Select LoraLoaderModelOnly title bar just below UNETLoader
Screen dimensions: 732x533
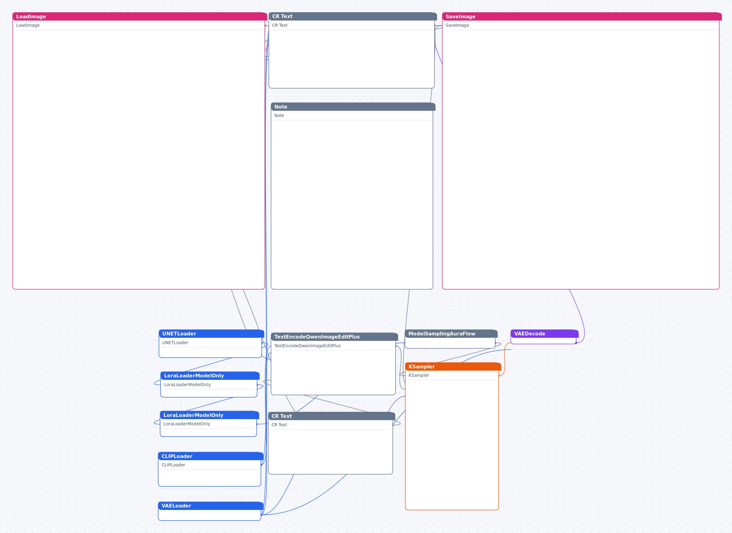click(210, 376)
